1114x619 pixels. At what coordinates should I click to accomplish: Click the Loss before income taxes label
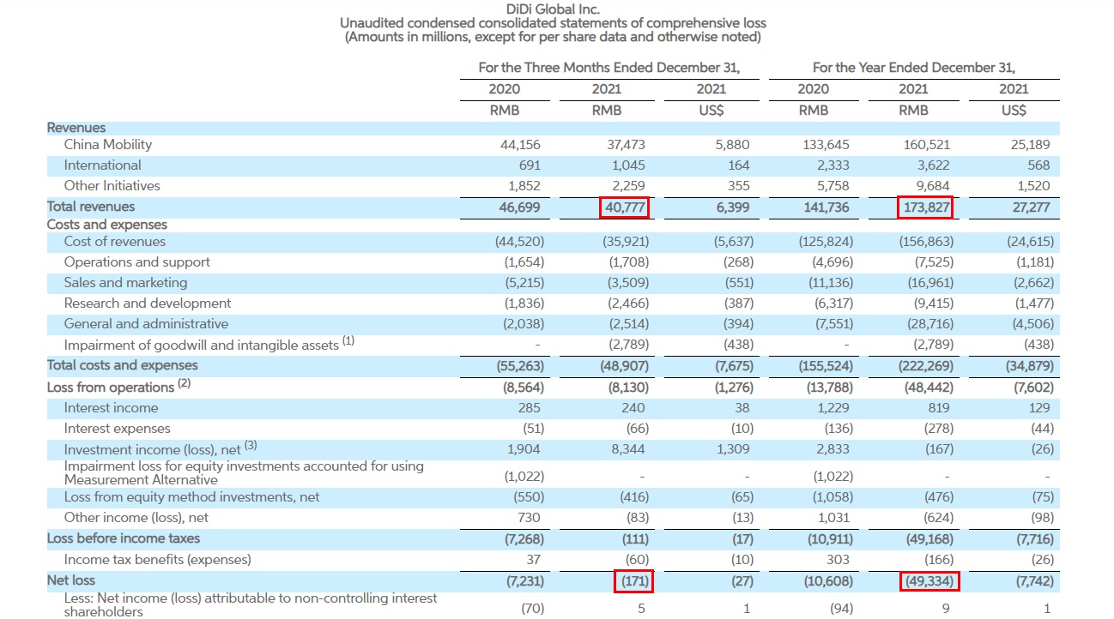[124, 538]
